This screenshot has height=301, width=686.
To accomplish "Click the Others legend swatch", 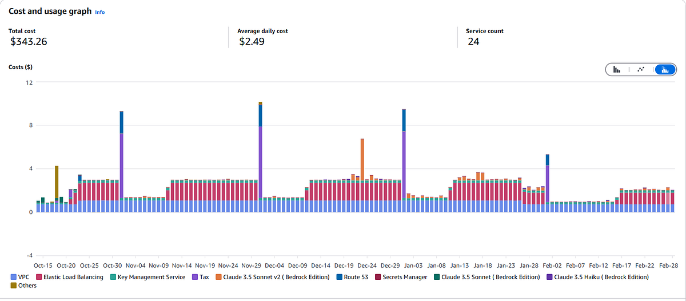I will pos(14,286).
